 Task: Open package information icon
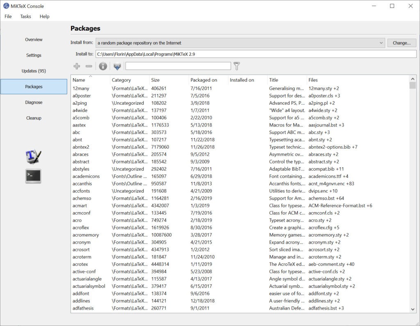tap(103, 66)
